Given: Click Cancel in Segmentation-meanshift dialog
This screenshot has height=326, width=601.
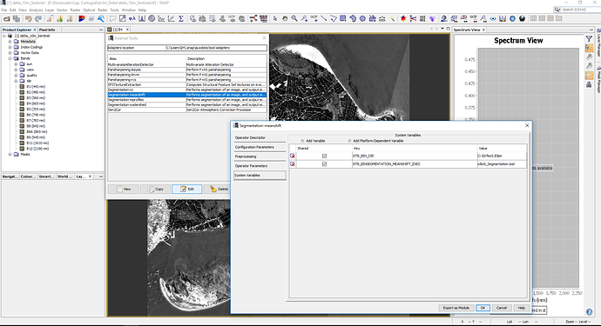Looking at the screenshot, I should 502,308.
